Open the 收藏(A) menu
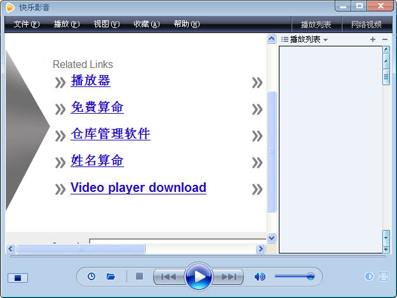 (147, 24)
